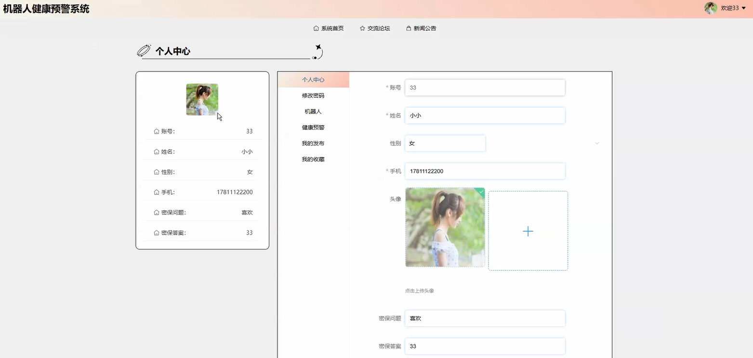
Task: Click the home icon beside 系统首页
Action: pyautogui.click(x=316, y=28)
